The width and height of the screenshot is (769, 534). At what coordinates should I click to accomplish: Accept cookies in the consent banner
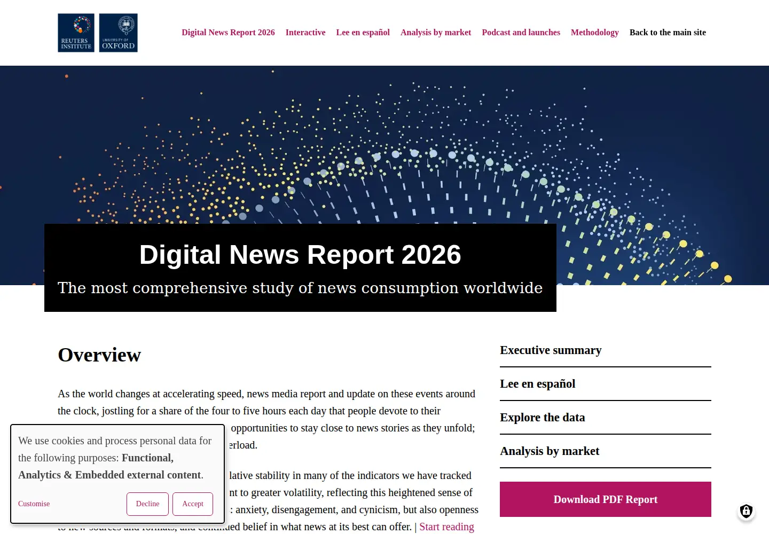point(193,504)
